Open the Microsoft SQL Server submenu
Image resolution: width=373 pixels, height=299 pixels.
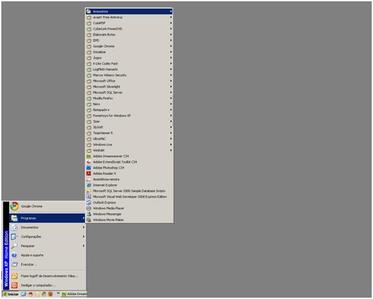(129, 93)
